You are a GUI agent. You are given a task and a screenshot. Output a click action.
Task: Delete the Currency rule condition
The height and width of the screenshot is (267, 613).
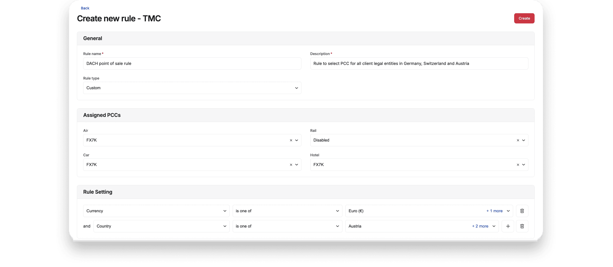pos(522,211)
